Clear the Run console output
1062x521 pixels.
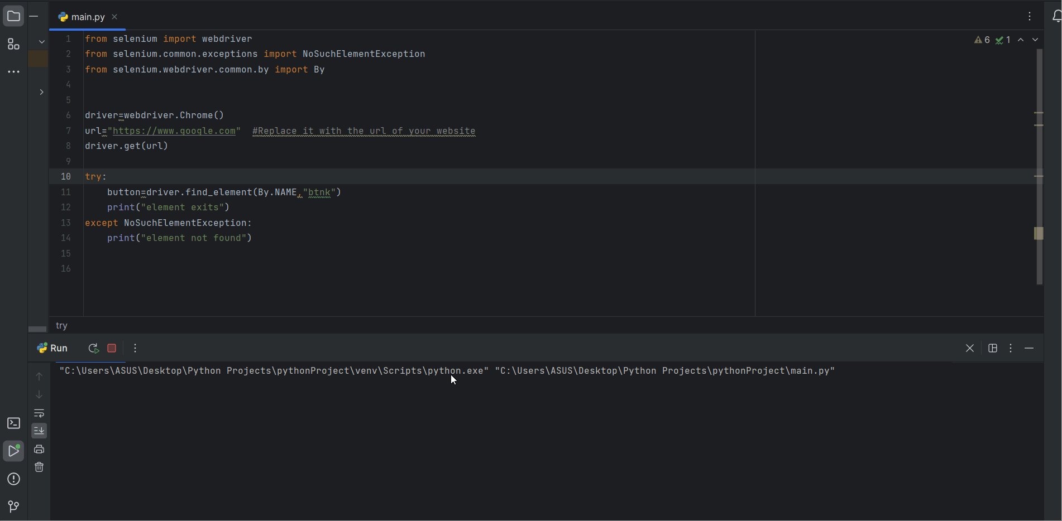point(39,467)
